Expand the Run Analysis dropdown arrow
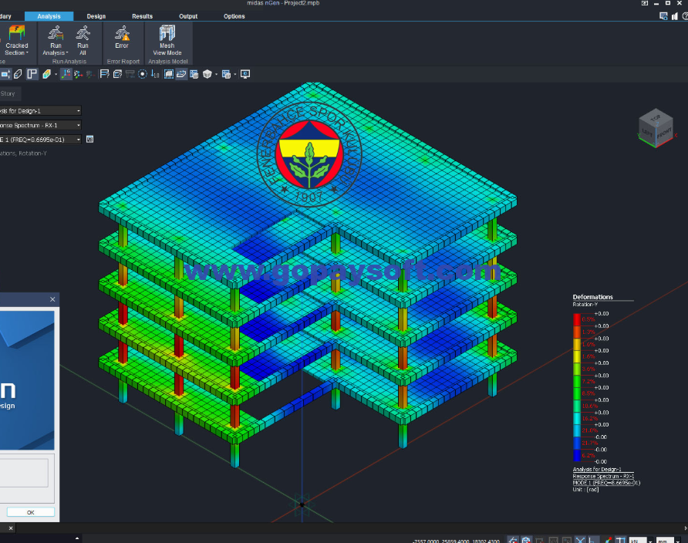The image size is (688, 543). 66,53
